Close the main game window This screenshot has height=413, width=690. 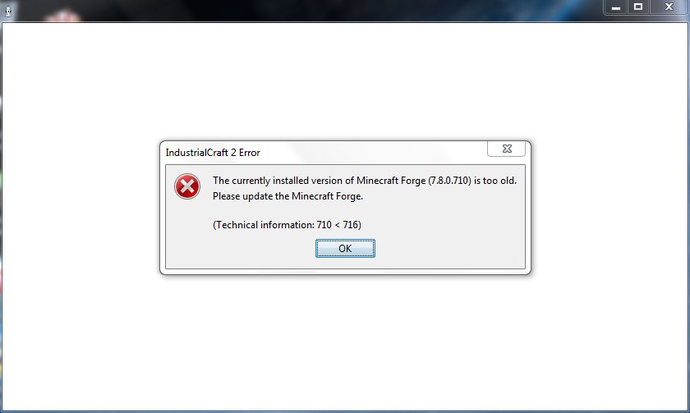point(669,7)
